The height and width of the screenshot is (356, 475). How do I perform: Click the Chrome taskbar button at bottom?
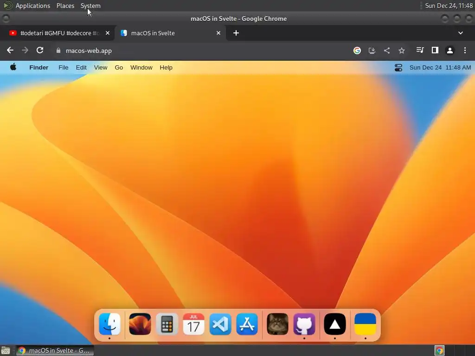(x=55, y=350)
